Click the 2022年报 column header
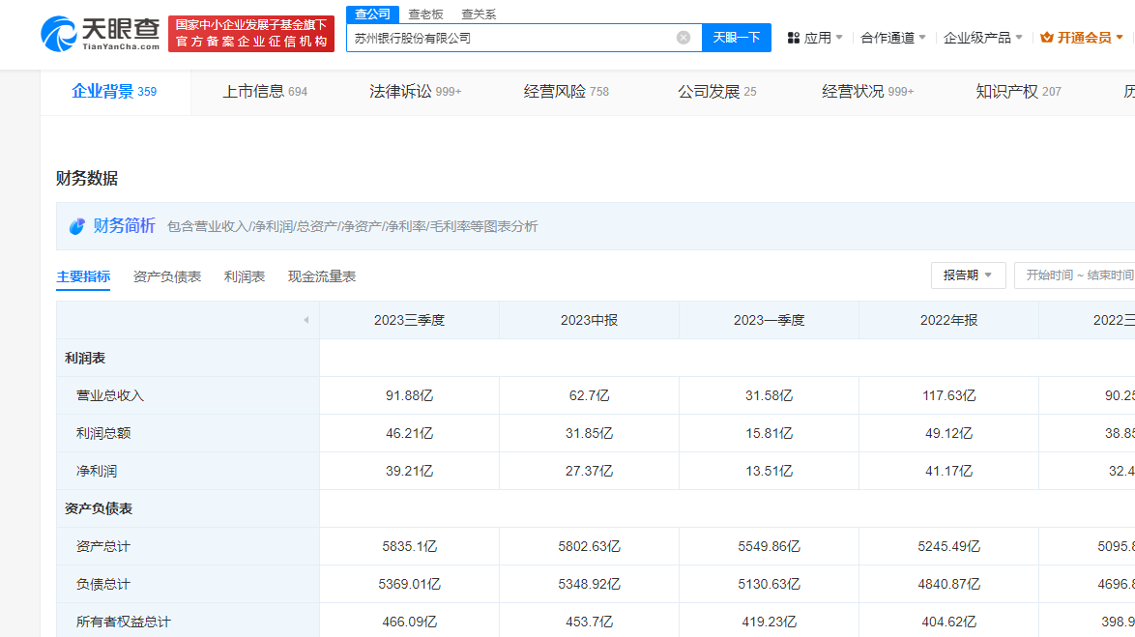1135x637 pixels. point(948,320)
